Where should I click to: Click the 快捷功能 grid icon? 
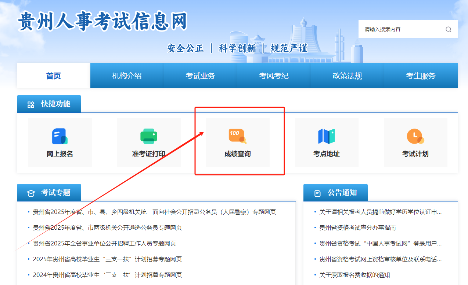(31, 105)
